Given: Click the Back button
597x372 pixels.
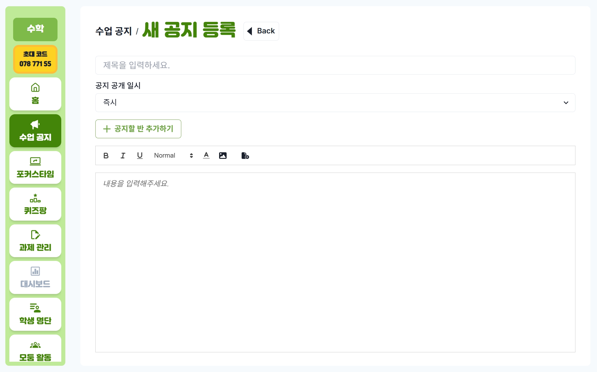Looking at the screenshot, I should 261,31.
